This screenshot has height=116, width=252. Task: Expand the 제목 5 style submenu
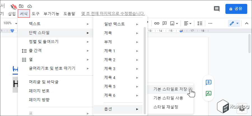(118, 87)
